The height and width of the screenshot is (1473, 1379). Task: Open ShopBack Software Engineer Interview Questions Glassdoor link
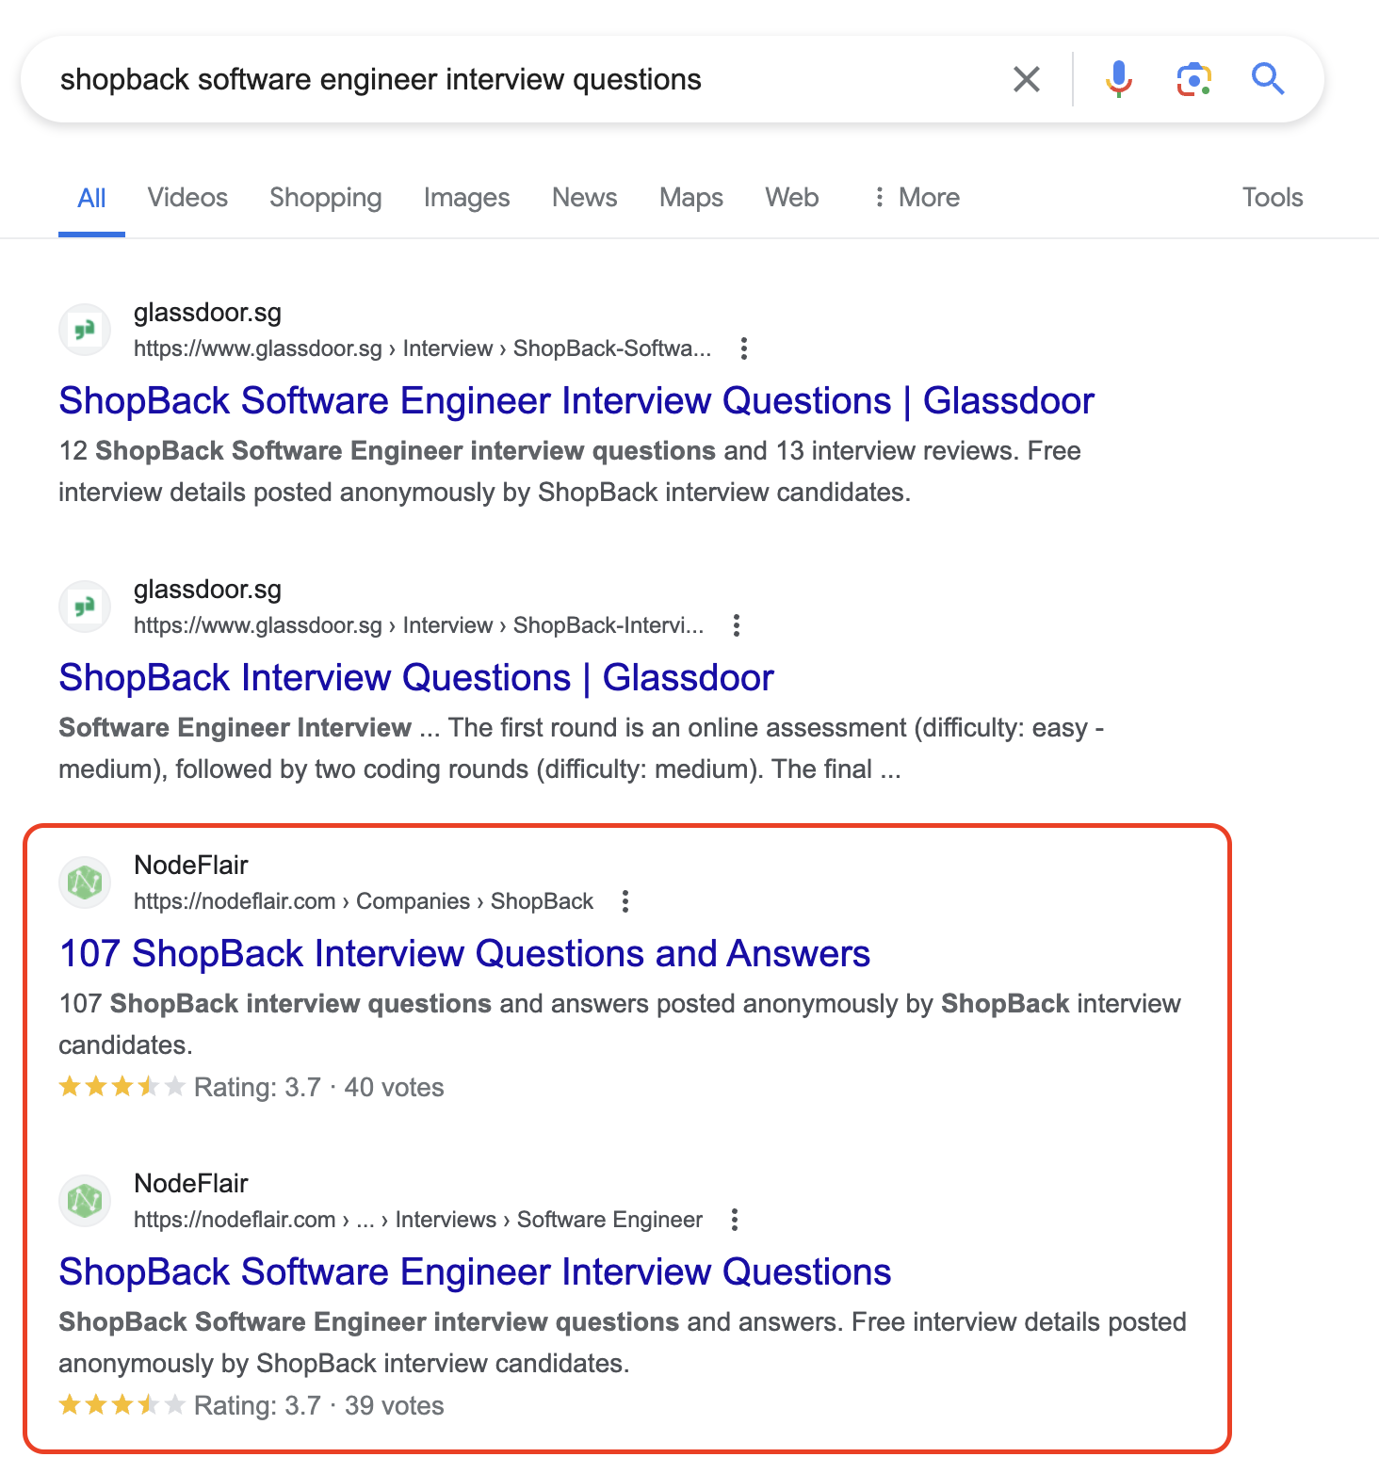tap(576, 401)
